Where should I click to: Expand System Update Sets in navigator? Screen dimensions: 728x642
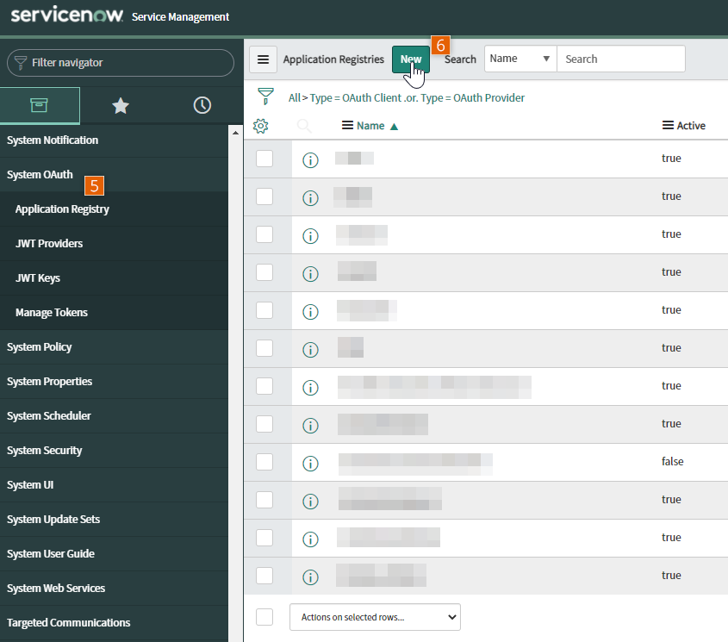(x=53, y=519)
